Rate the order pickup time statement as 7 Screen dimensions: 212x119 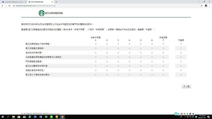(163, 57)
